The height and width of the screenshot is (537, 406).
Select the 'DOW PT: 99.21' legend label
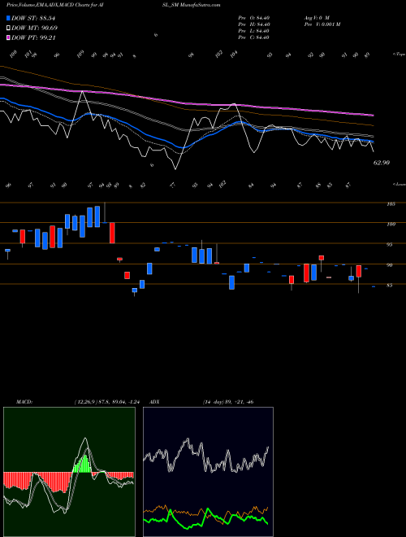click(x=33, y=37)
